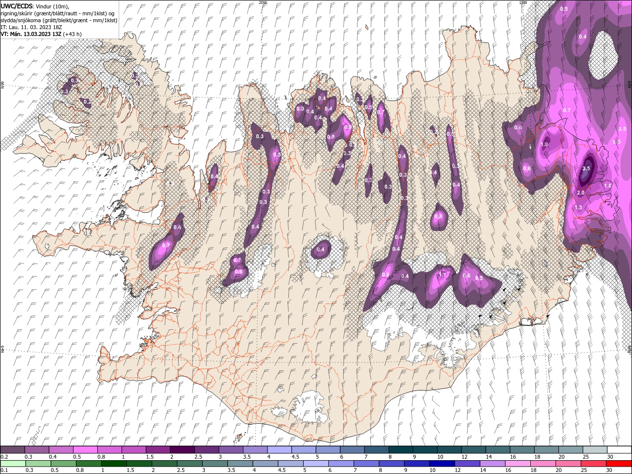632x474 pixels.
Task: Select the bright red swatch at the end of the rain legend
Action: (619, 464)
